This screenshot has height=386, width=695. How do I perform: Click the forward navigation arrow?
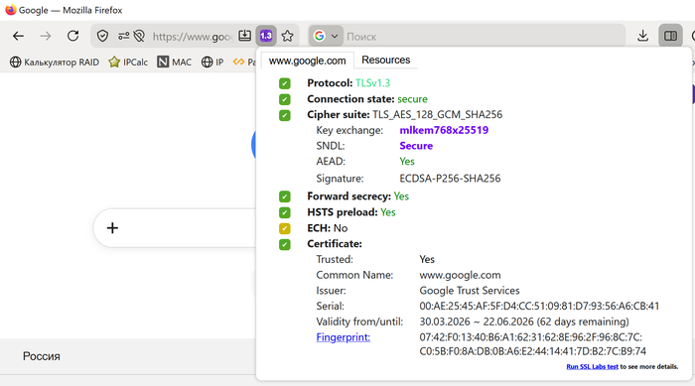pyautogui.click(x=46, y=36)
